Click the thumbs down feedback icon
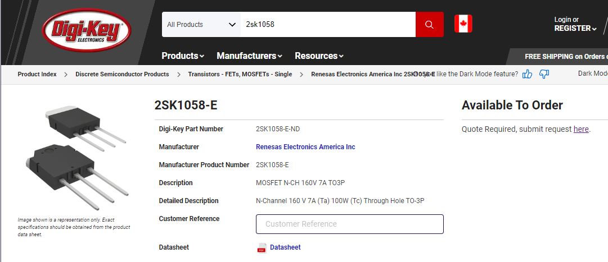The height and width of the screenshot is (262, 608). click(544, 74)
